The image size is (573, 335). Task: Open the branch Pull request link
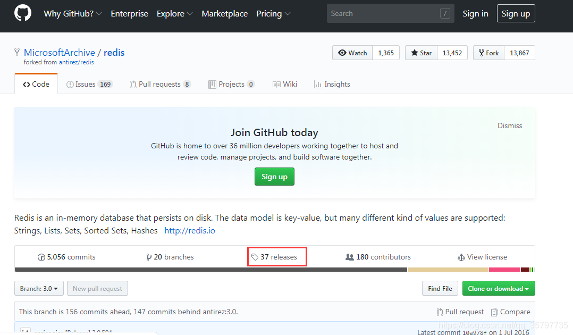click(460, 312)
